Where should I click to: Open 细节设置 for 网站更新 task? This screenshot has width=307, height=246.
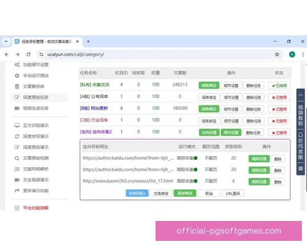click(x=231, y=109)
